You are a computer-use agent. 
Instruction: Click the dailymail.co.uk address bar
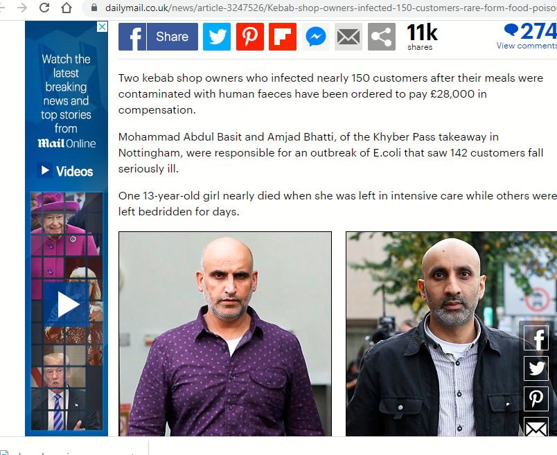pos(319,8)
